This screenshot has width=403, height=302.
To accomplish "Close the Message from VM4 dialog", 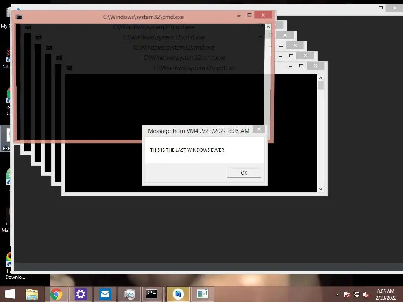I will pos(259,129).
